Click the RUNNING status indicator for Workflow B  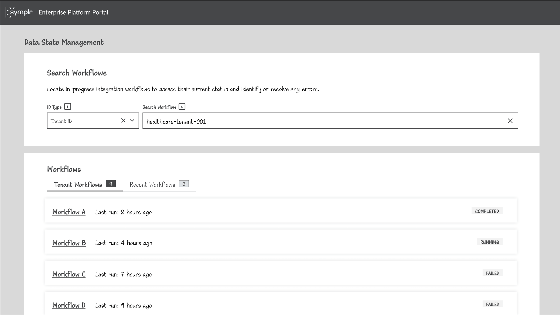pos(489,242)
